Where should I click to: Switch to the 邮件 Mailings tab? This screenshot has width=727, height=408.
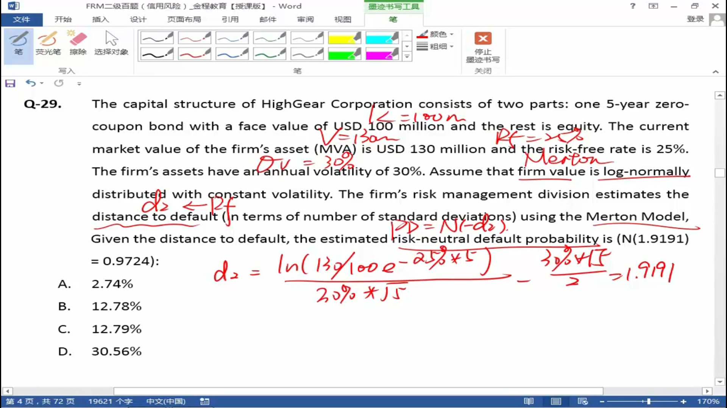[x=268, y=19]
